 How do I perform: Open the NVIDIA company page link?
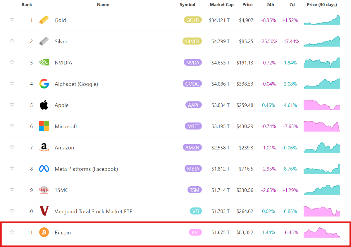click(x=63, y=63)
